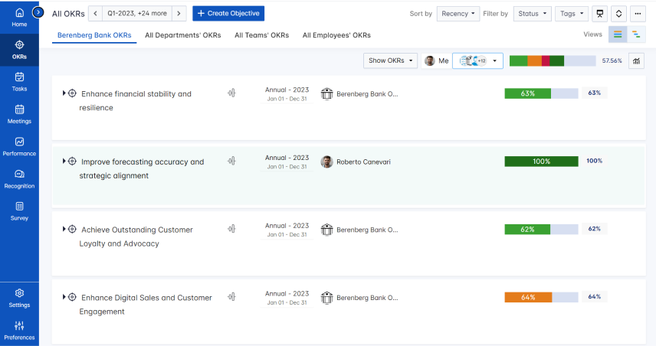The image size is (656, 346).
Task: Click the 64% percentage label
Action: point(594,297)
